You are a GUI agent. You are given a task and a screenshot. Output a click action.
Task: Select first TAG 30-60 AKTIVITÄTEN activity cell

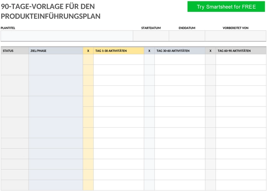180,59
